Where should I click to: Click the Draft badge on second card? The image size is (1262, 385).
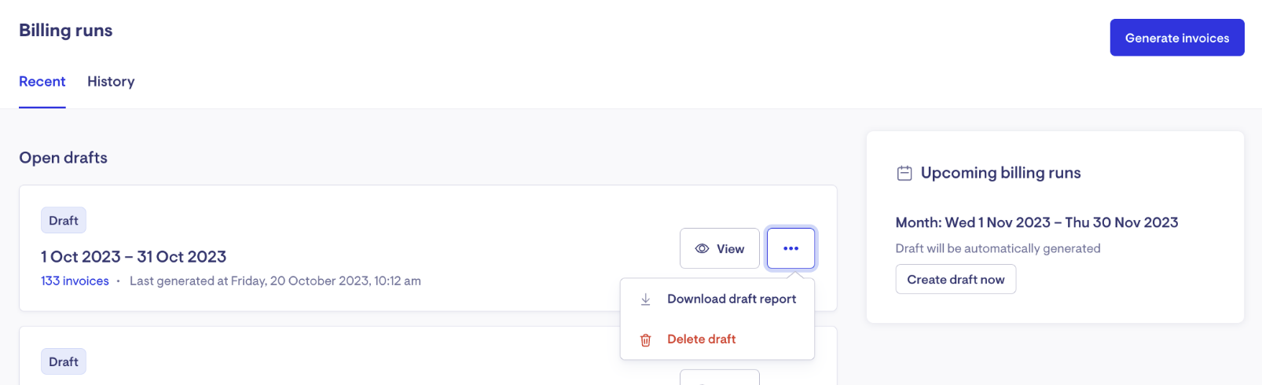tap(64, 362)
